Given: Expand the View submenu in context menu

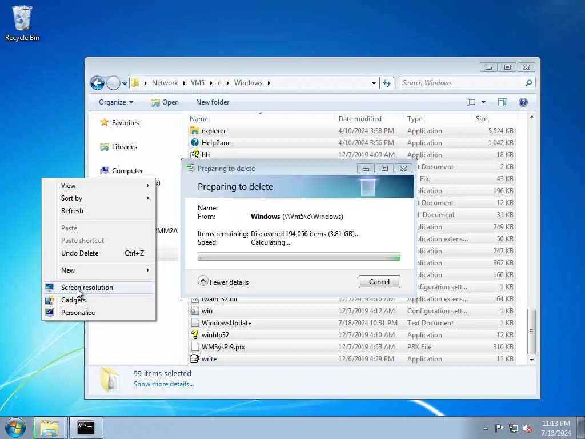Looking at the screenshot, I should click(x=99, y=186).
